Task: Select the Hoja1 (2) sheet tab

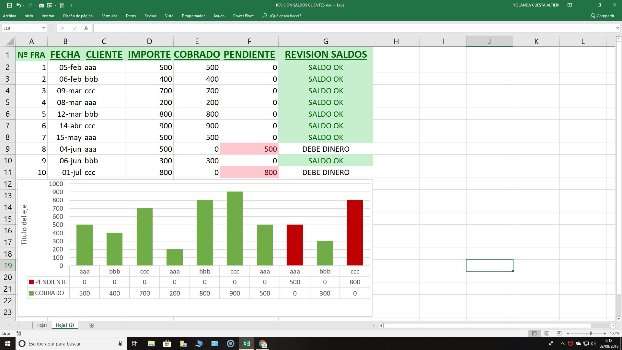Action: coord(65,325)
